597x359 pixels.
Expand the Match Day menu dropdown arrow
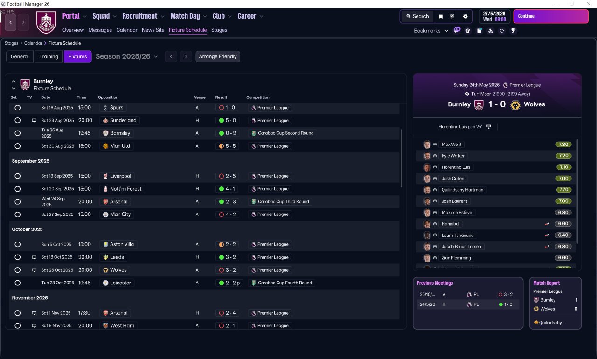[205, 16]
